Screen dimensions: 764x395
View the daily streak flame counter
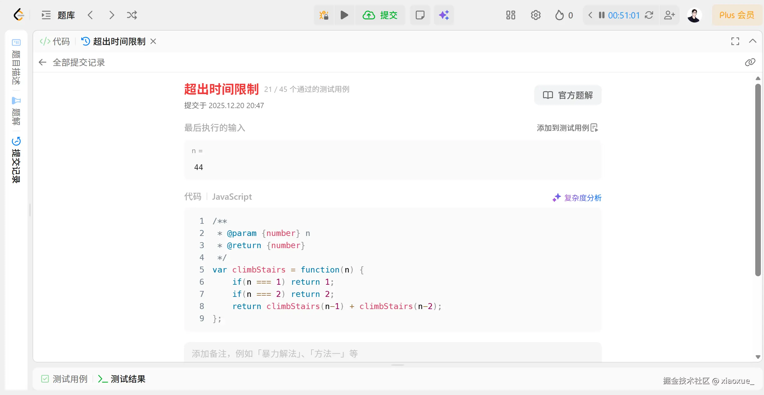coord(563,15)
